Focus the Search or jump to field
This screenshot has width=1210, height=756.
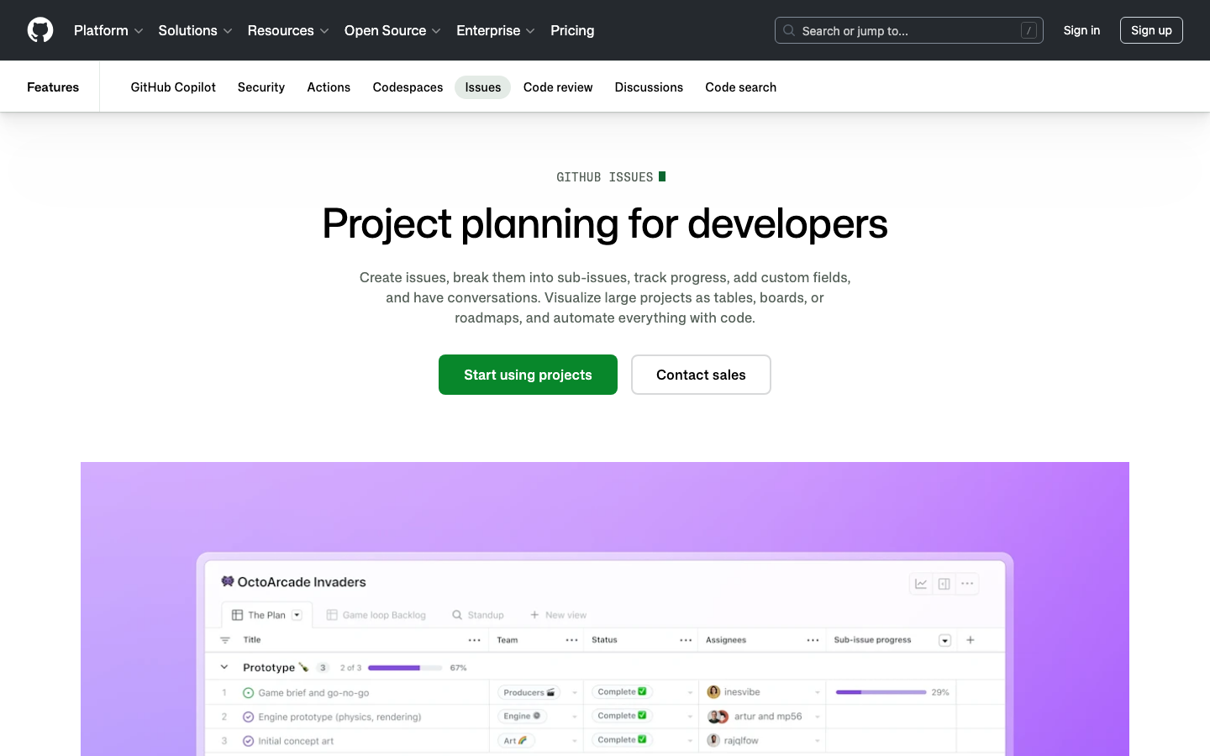click(908, 30)
